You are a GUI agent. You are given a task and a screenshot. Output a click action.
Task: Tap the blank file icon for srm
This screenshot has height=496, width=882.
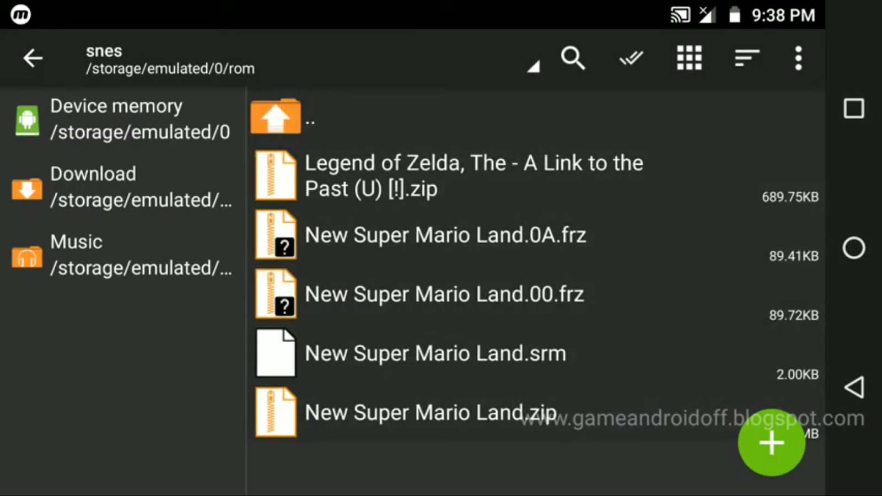click(x=276, y=353)
